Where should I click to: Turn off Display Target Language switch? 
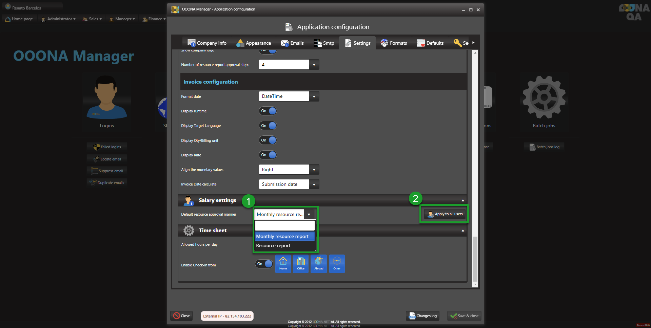click(x=268, y=126)
